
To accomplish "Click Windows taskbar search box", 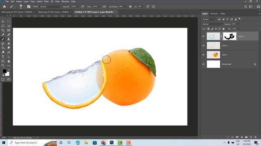I will (x=33, y=143).
